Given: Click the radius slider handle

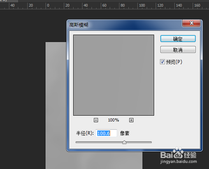Looking at the screenshot, I should click(x=125, y=142).
